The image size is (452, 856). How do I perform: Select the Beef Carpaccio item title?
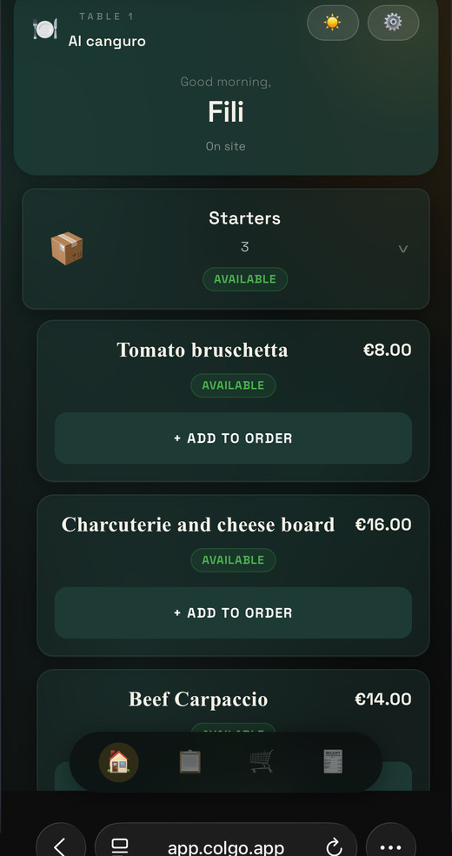[x=198, y=699]
